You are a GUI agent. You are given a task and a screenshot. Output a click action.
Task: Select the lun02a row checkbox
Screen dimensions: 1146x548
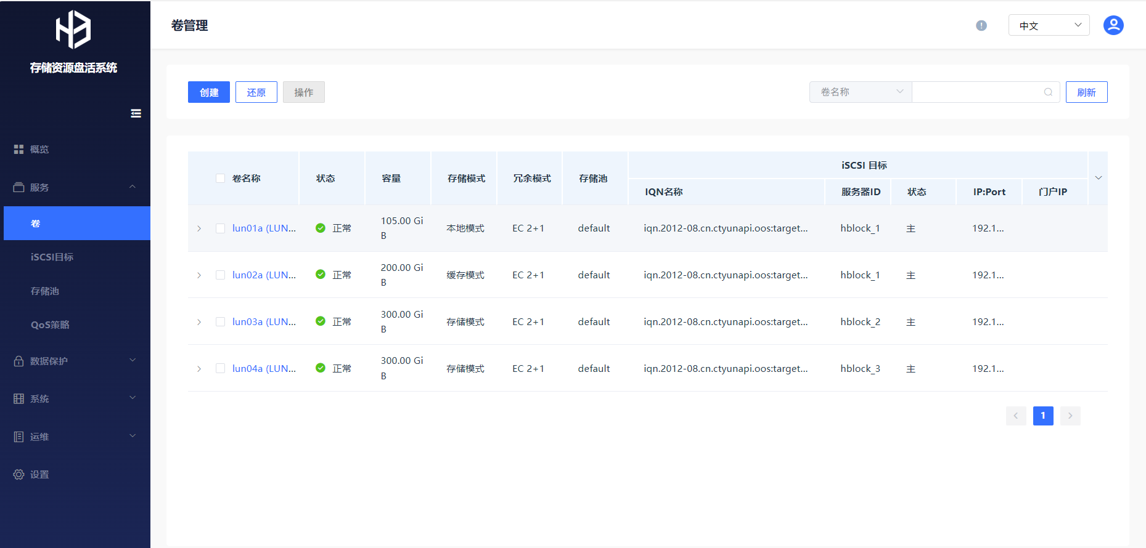(220, 275)
